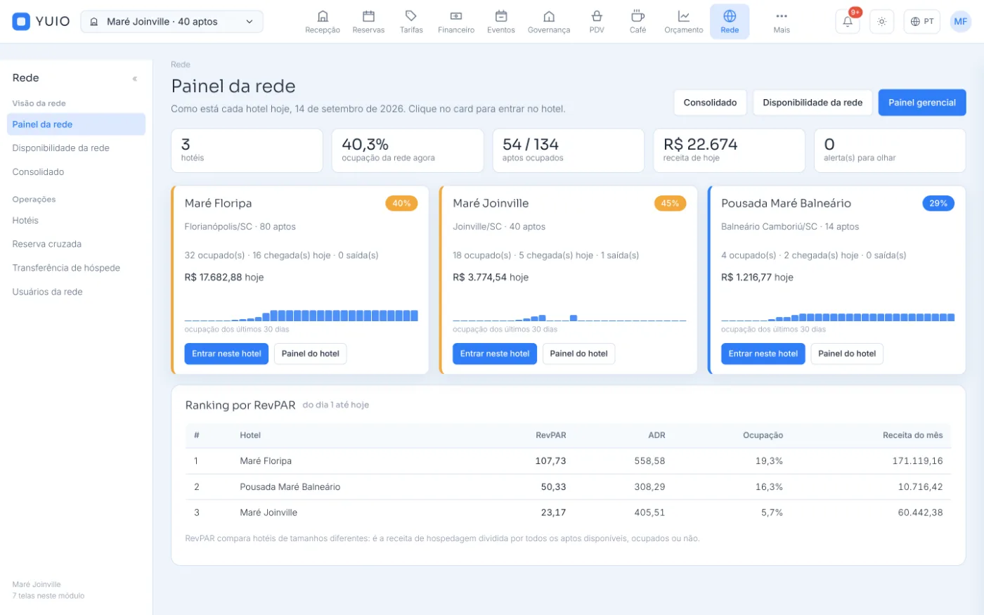Viewport: 984px width, 615px height.
Task: Click Ocupação value 5,7%
Action: [772, 512]
